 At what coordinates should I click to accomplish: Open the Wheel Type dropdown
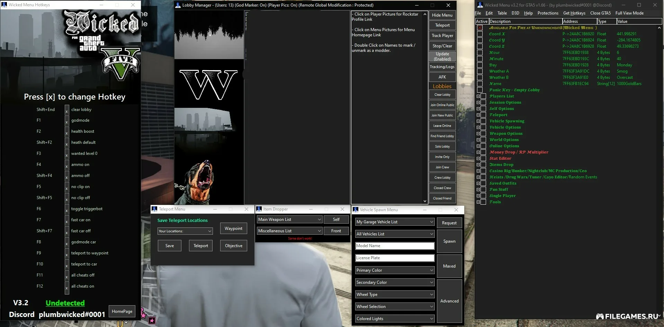[x=395, y=295]
